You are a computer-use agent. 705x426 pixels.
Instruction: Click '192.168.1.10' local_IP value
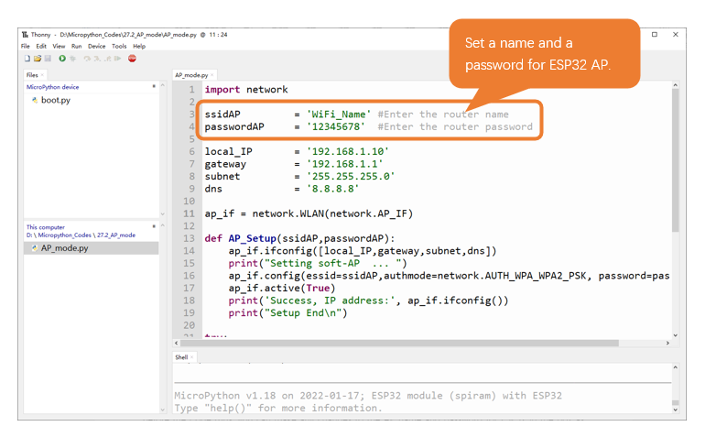click(348, 151)
